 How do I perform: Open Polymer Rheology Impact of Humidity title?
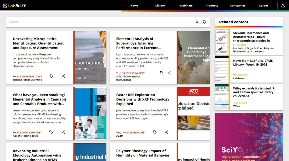click(x=143, y=153)
